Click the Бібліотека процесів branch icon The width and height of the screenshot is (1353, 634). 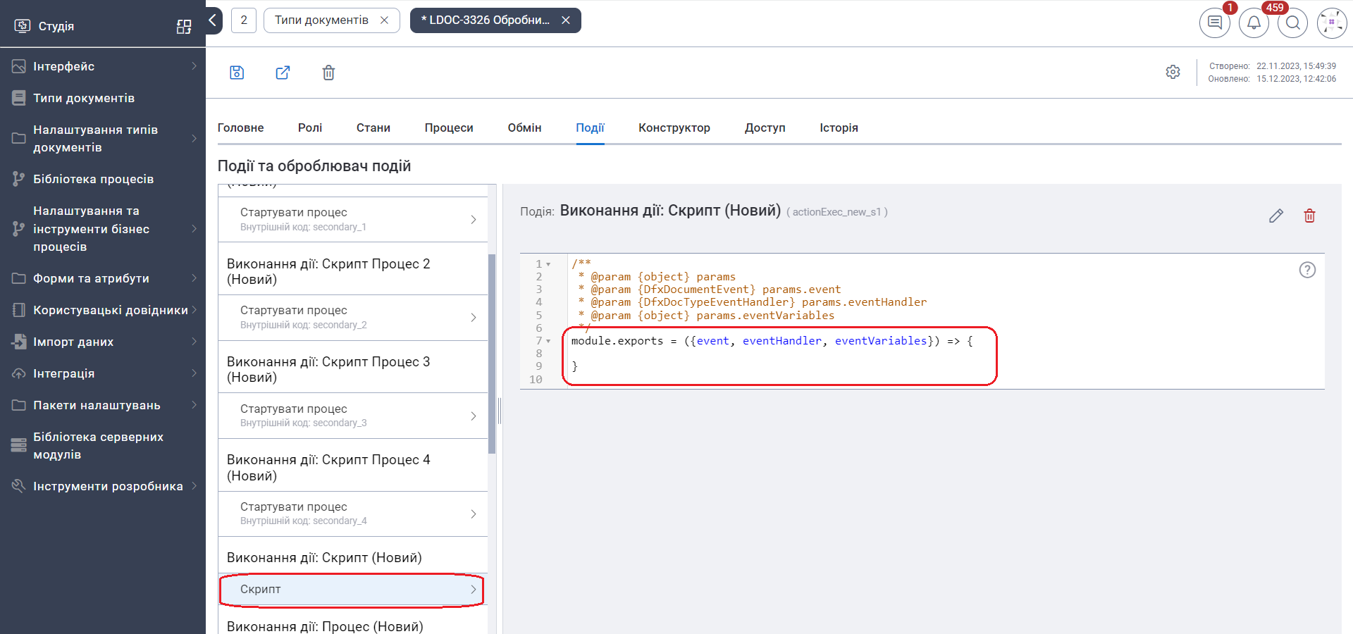click(x=19, y=179)
